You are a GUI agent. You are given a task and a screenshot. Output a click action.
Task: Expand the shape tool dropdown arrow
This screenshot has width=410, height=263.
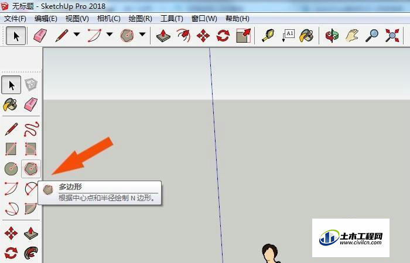(142, 34)
